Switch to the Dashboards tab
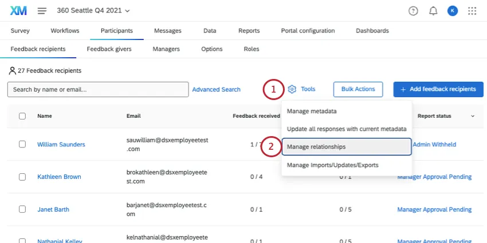 pyautogui.click(x=372, y=31)
